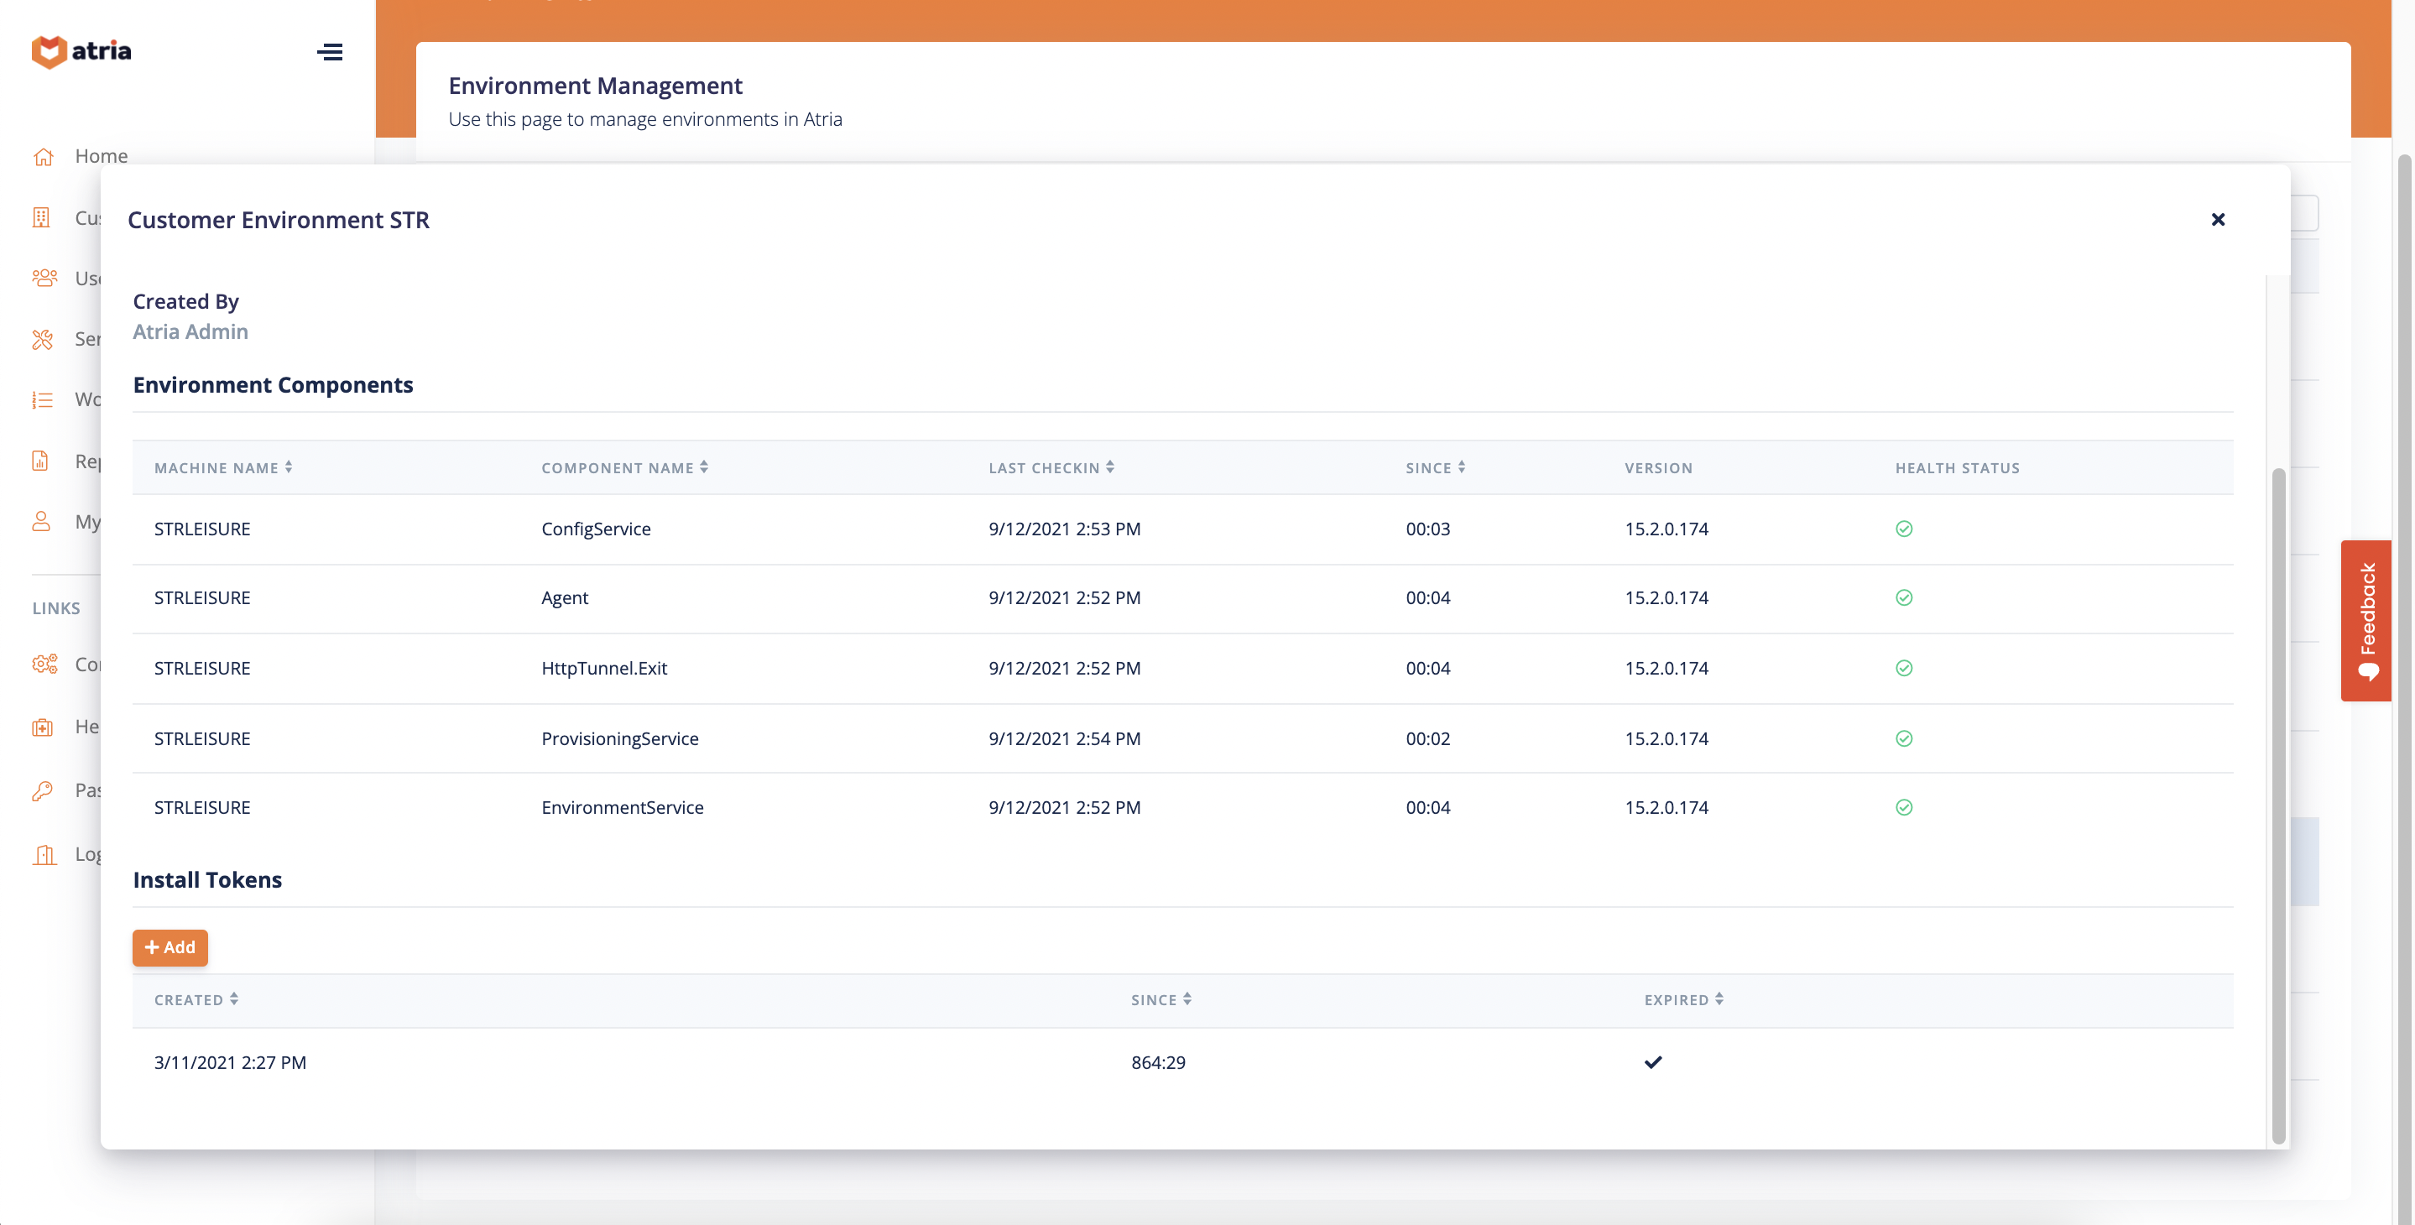2415x1225 pixels.
Task: Click the services wrench icon in the sidebar
Action: 43,339
